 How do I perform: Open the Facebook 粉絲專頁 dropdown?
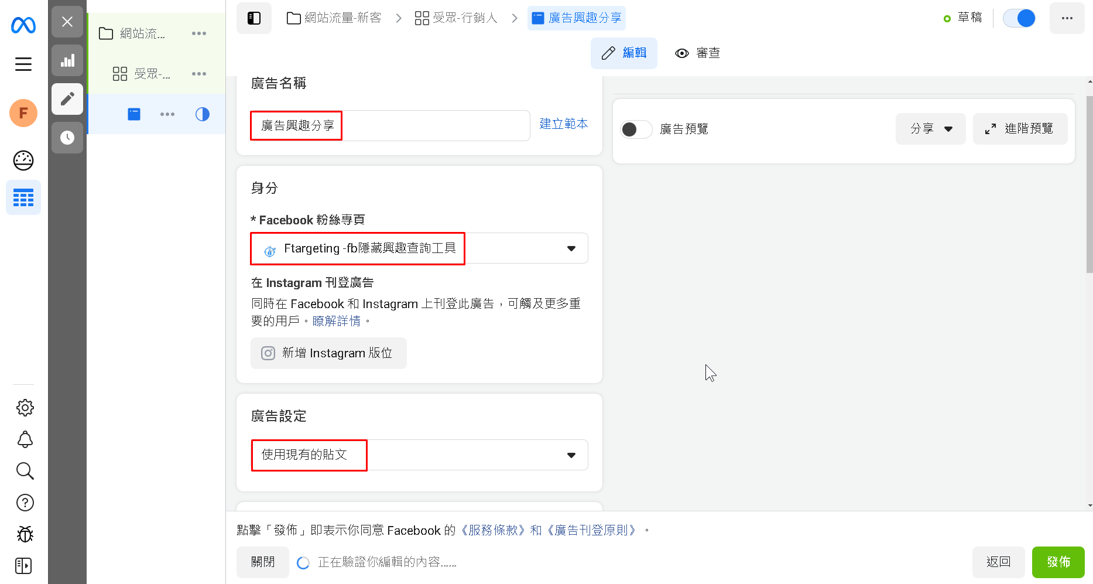coord(419,248)
